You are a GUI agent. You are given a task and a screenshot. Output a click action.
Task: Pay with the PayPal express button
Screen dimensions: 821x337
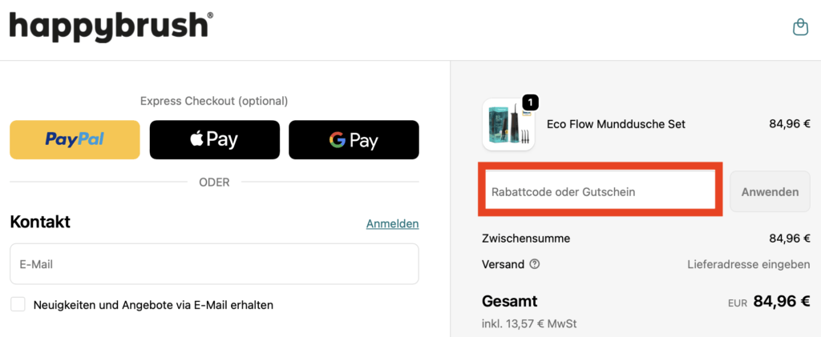(75, 140)
